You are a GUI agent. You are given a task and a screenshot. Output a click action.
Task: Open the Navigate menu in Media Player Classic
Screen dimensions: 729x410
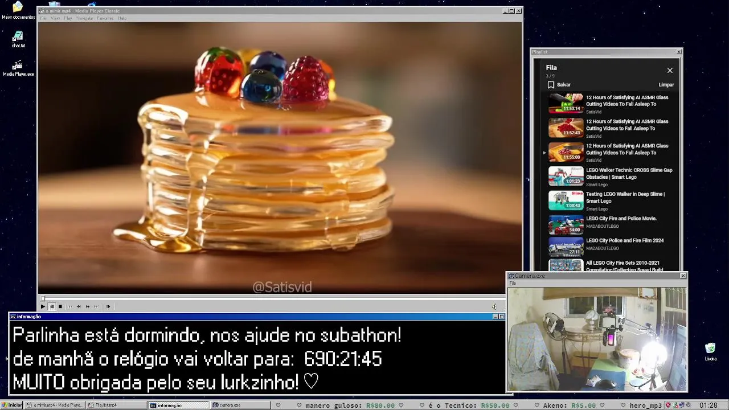pos(84,18)
